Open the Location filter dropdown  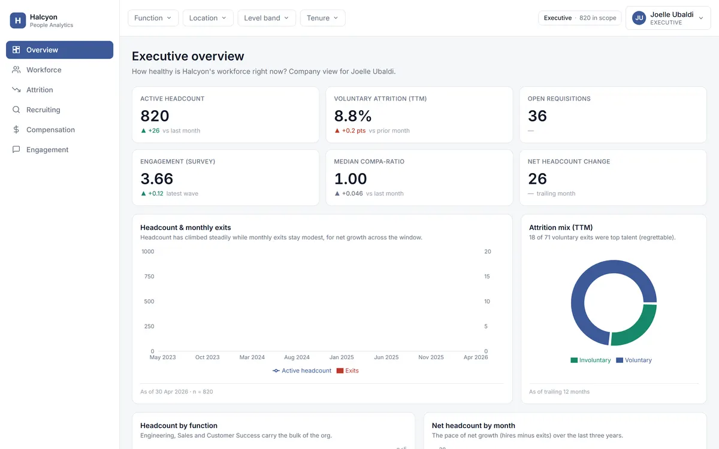coord(208,18)
